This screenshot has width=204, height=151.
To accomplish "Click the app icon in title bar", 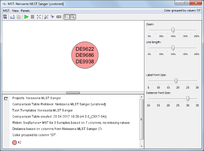I will [5, 4].
